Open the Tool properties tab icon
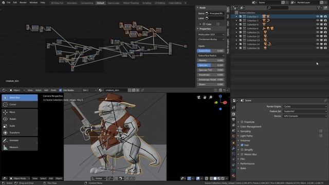This screenshot has height=185, width=329. (233, 107)
